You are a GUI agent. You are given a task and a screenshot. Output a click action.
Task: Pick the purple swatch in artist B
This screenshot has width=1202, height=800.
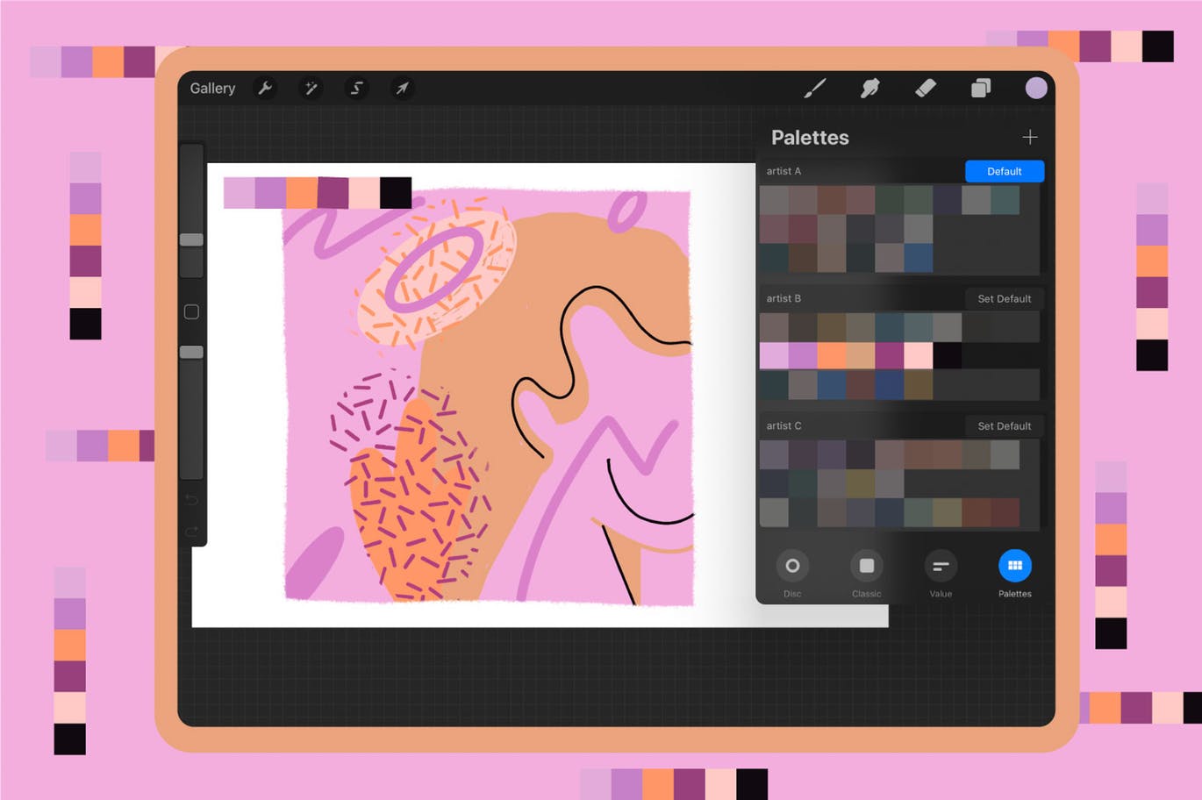(x=803, y=355)
